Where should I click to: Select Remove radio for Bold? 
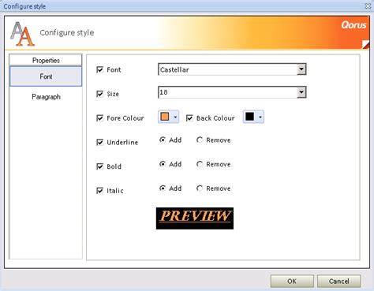tap(200, 164)
